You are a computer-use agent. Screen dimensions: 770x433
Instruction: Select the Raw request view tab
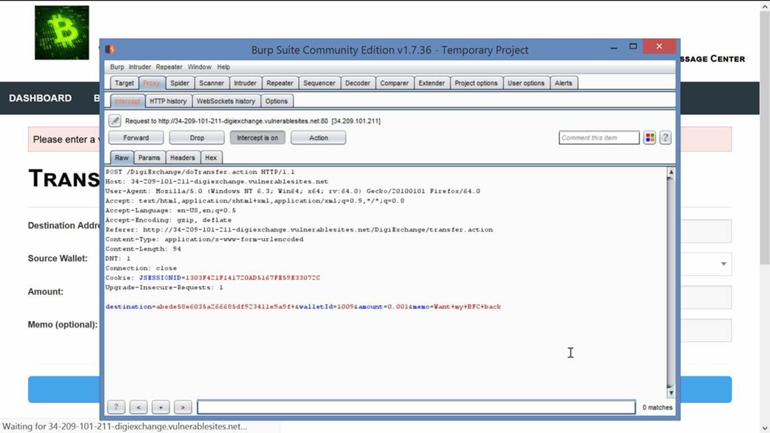(122, 158)
